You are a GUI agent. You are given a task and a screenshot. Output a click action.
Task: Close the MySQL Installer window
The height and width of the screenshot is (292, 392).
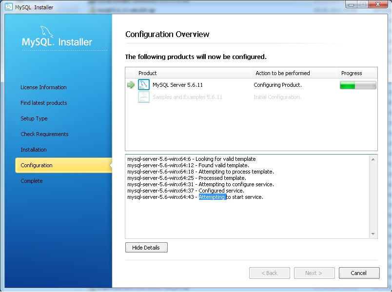[378, 4]
